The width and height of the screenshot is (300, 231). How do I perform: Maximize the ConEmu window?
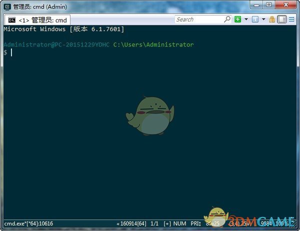pyautogui.click(x=268, y=5)
